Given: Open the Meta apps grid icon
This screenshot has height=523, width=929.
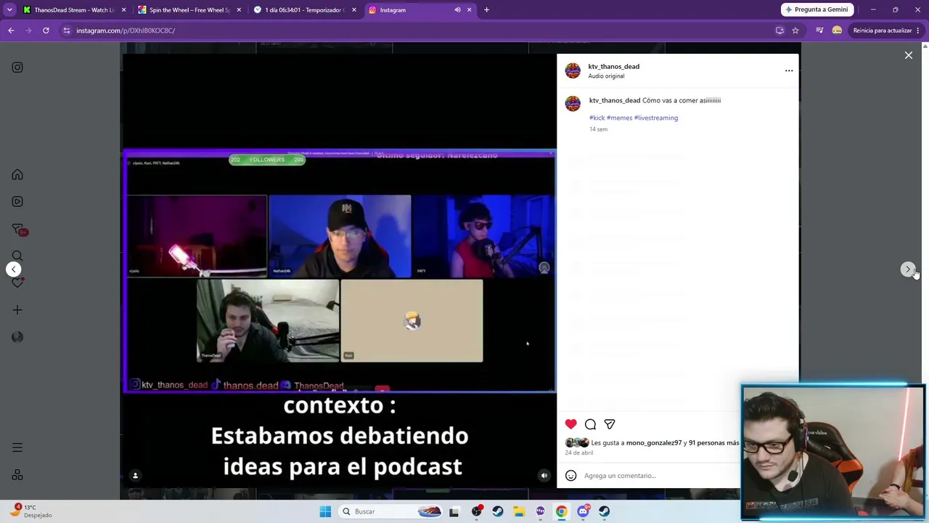Looking at the screenshot, I should 17,475.
